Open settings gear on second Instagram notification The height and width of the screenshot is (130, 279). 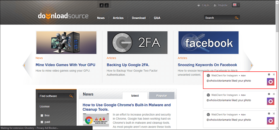(269, 94)
